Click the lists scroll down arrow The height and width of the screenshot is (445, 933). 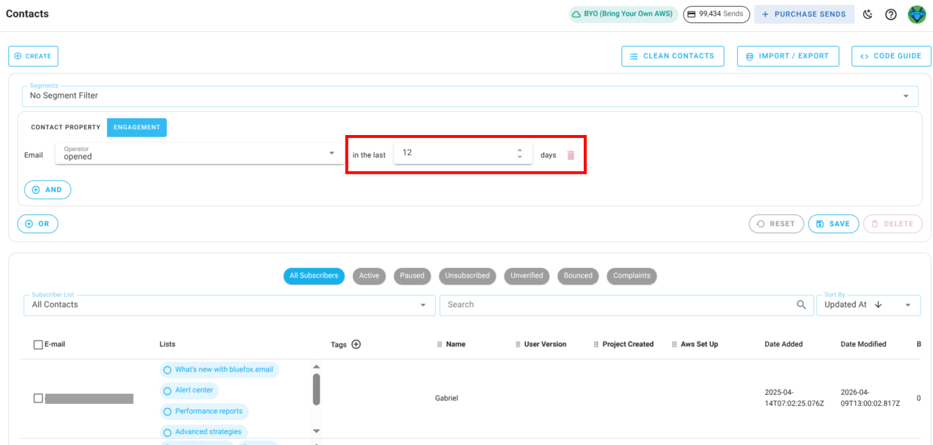316,431
